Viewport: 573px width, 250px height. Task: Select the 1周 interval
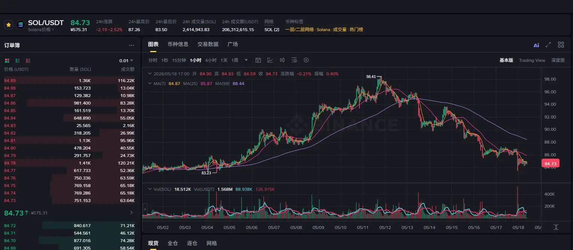click(x=235, y=60)
